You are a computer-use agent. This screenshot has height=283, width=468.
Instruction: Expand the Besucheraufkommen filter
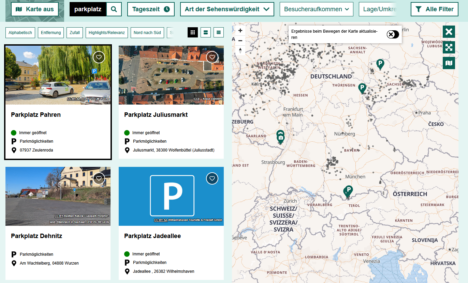click(316, 9)
